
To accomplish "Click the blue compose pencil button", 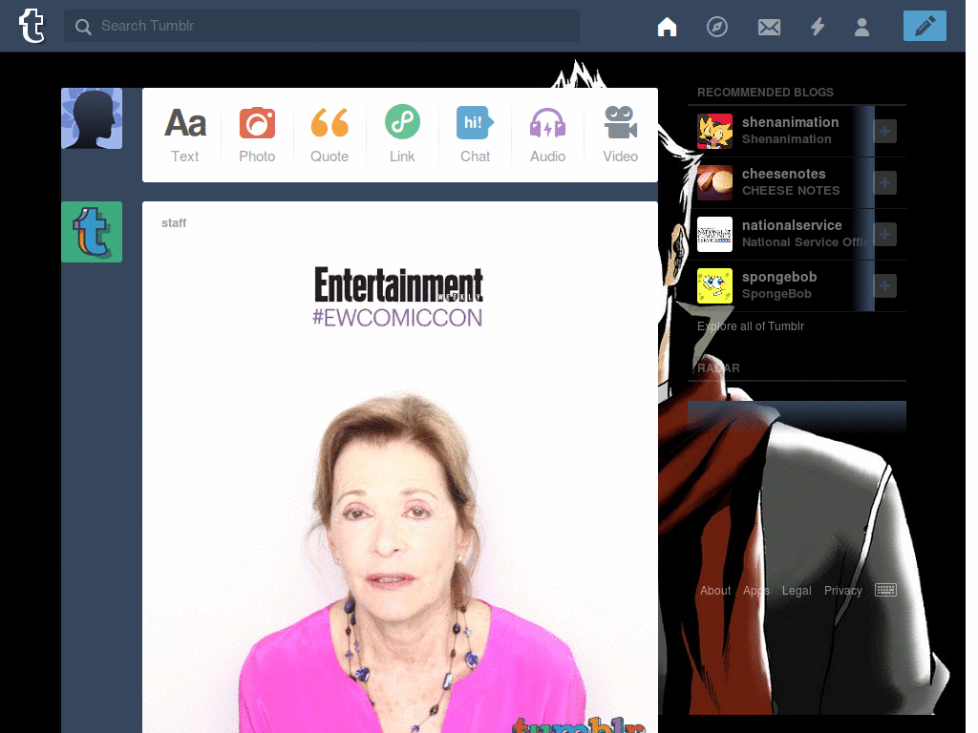I will point(925,26).
